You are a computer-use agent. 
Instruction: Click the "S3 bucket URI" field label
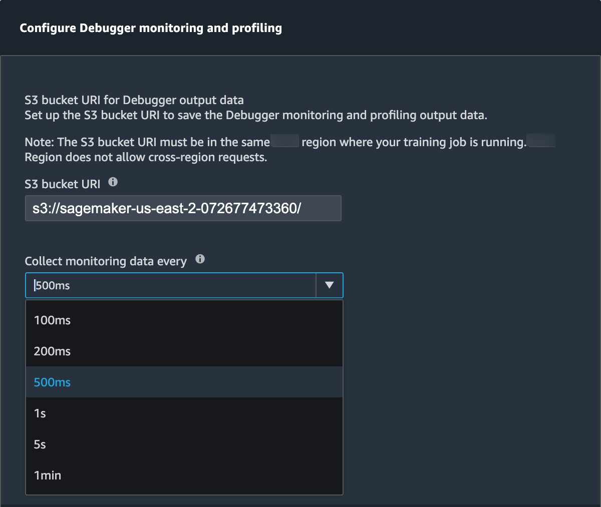tap(63, 184)
